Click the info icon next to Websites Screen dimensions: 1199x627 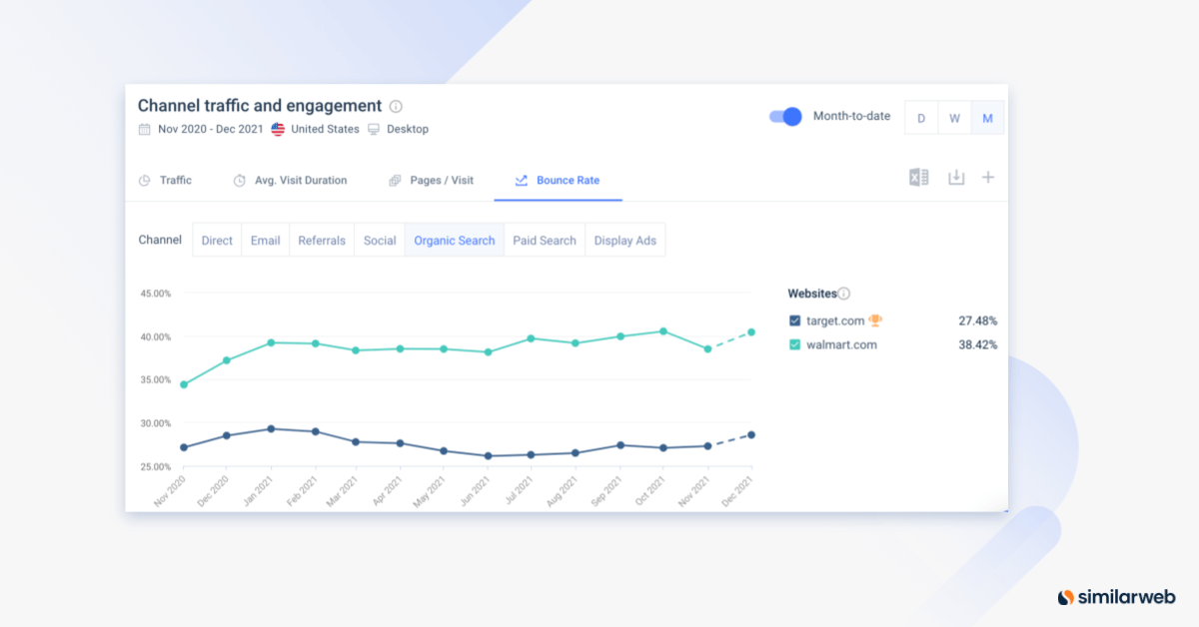coord(844,293)
